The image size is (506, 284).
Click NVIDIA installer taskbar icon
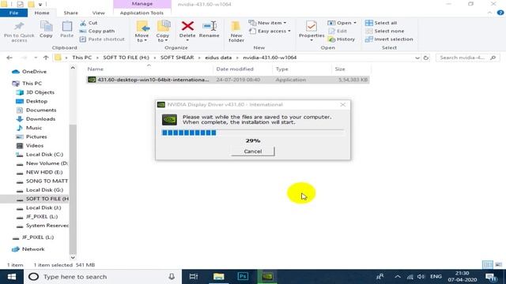pyautogui.click(x=267, y=277)
